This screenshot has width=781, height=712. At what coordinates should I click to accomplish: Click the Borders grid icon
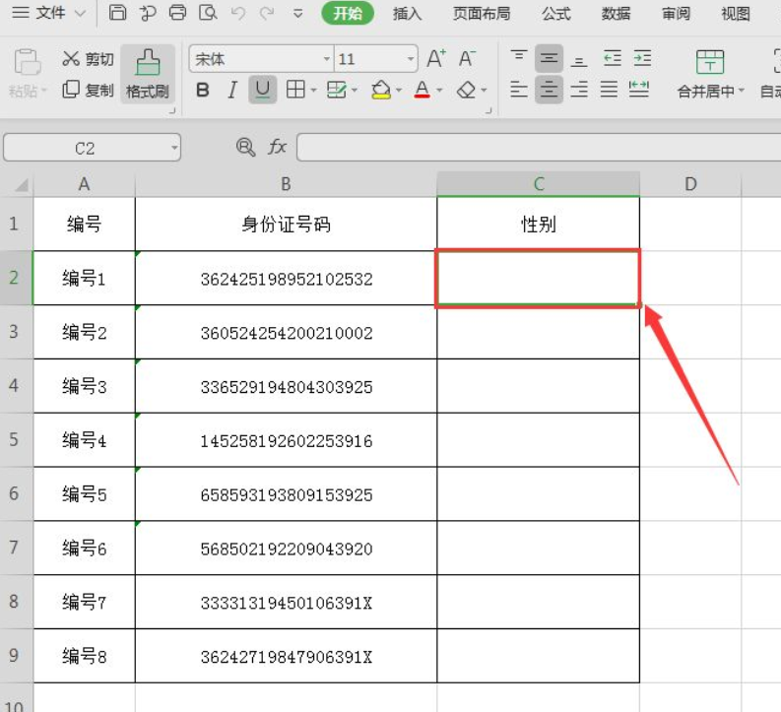click(x=295, y=90)
